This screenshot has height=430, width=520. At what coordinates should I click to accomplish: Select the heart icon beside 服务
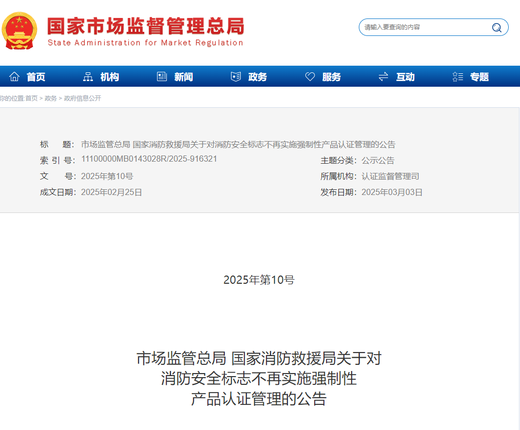[x=310, y=76]
